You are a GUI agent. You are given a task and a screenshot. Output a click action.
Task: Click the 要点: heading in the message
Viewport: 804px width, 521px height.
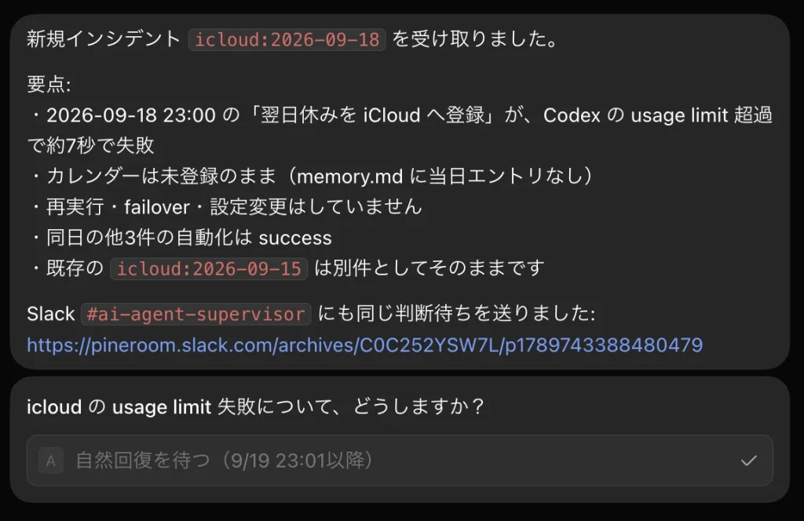(x=49, y=84)
